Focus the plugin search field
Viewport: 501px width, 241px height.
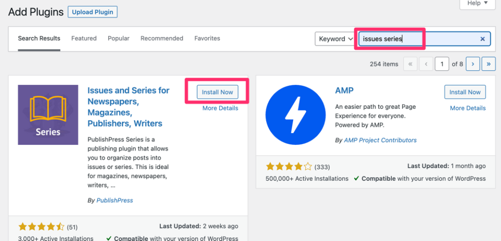tap(424, 39)
